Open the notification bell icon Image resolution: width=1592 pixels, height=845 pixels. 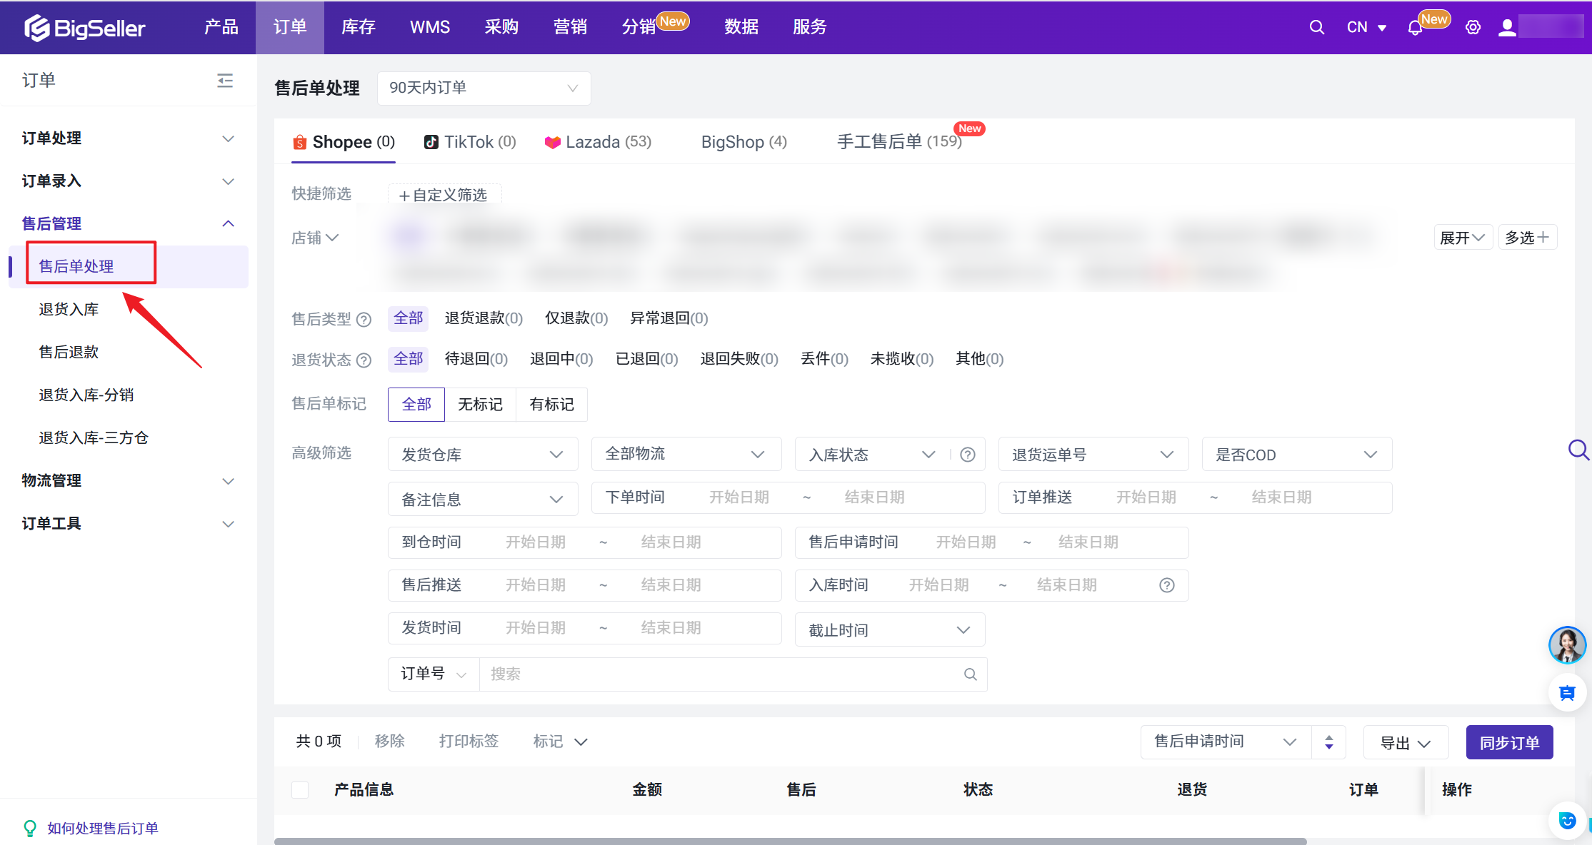point(1414,28)
